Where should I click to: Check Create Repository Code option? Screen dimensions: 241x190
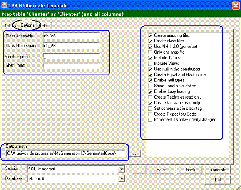150,114
